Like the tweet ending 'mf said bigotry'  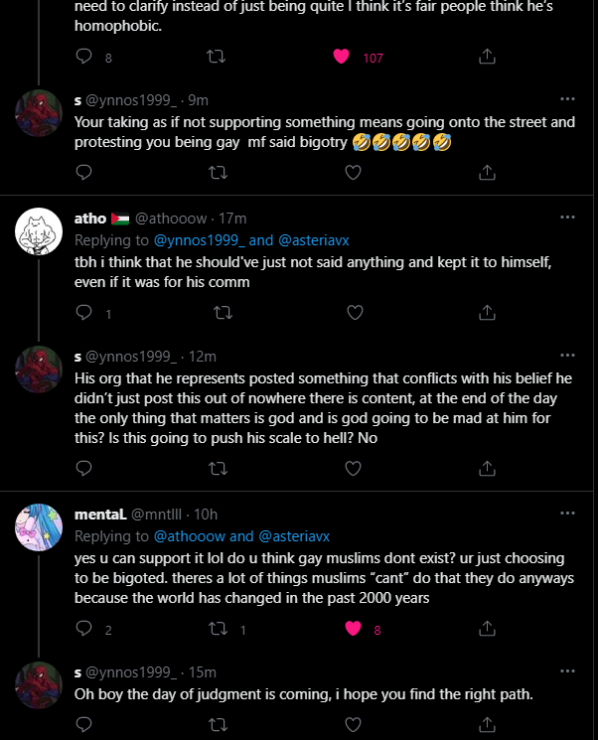352,173
